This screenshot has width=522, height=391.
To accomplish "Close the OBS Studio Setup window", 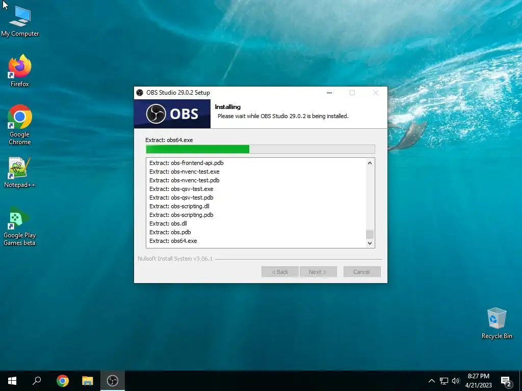I will [x=376, y=93].
